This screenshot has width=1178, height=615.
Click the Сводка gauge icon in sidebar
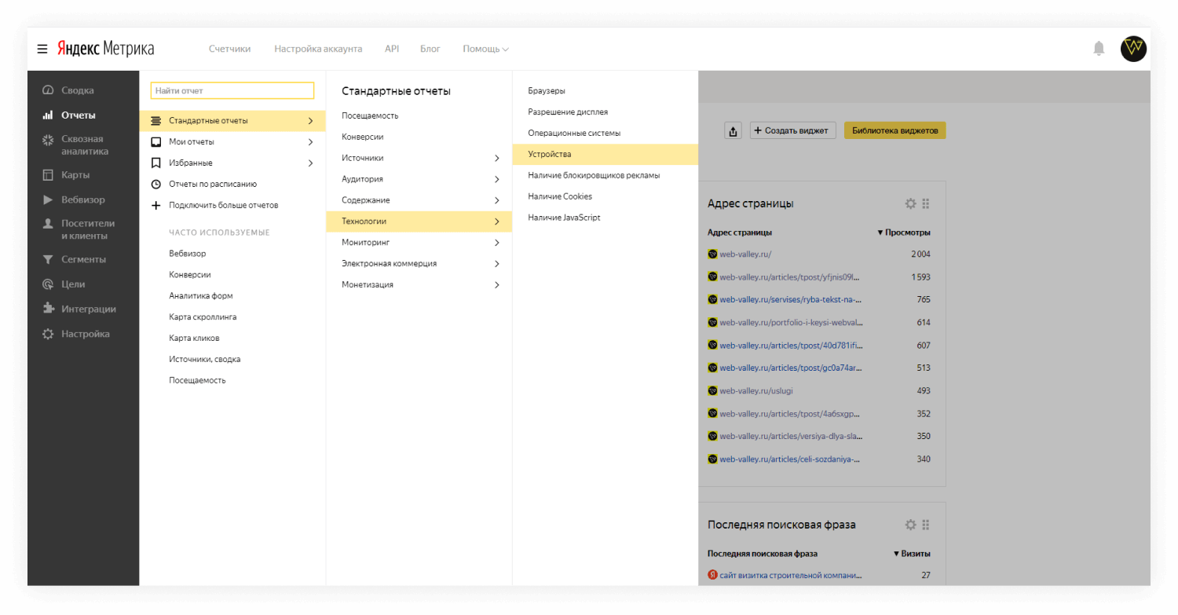[48, 90]
